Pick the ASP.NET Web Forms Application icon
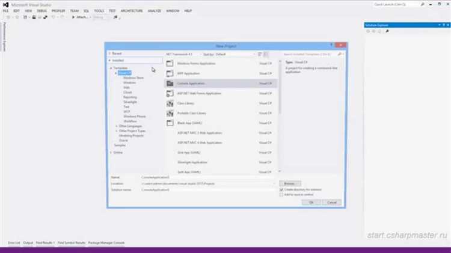The width and height of the screenshot is (451, 253). click(170, 93)
